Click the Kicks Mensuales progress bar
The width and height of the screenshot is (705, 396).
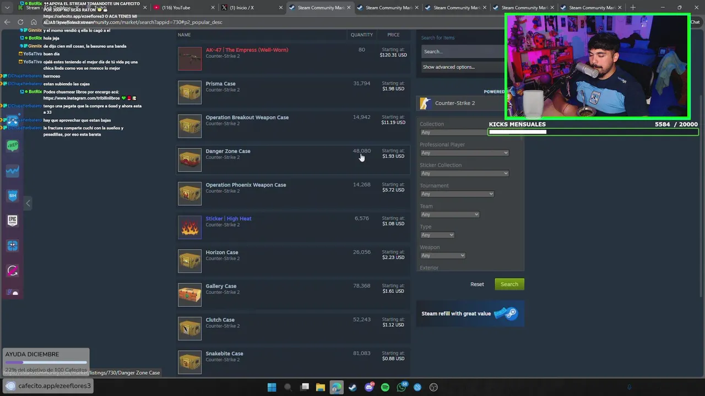point(593,131)
